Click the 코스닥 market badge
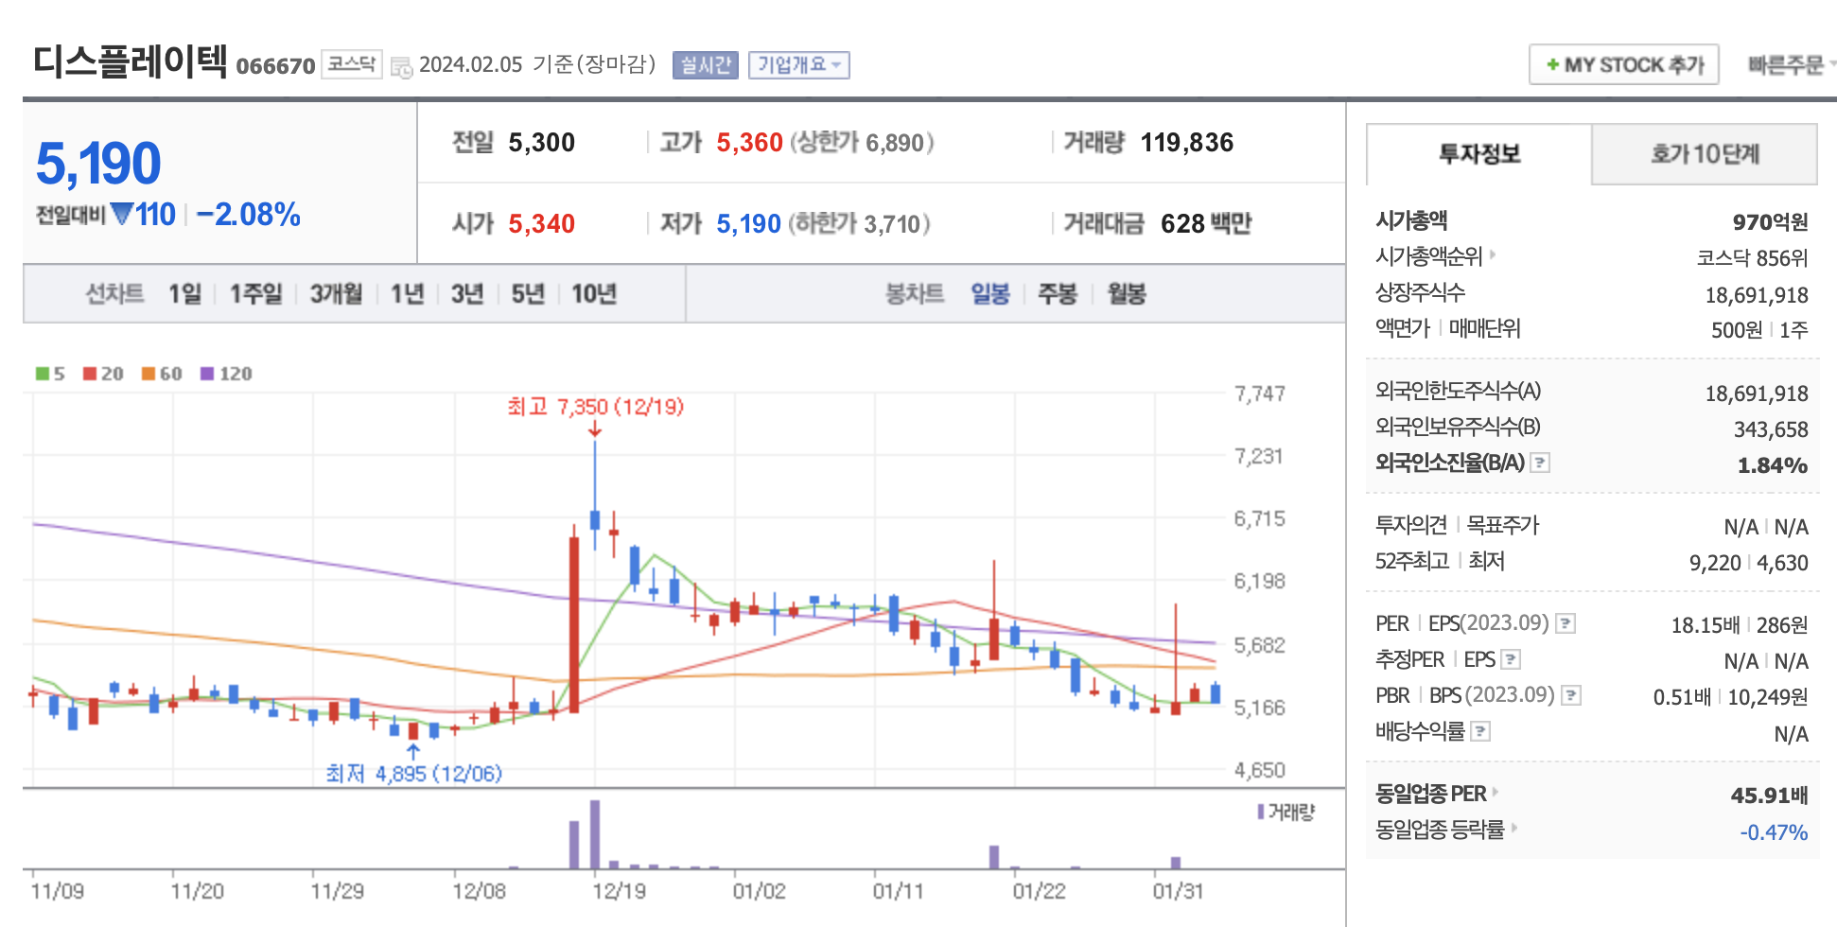Image resolution: width=1837 pixels, height=927 pixels. [x=352, y=64]
